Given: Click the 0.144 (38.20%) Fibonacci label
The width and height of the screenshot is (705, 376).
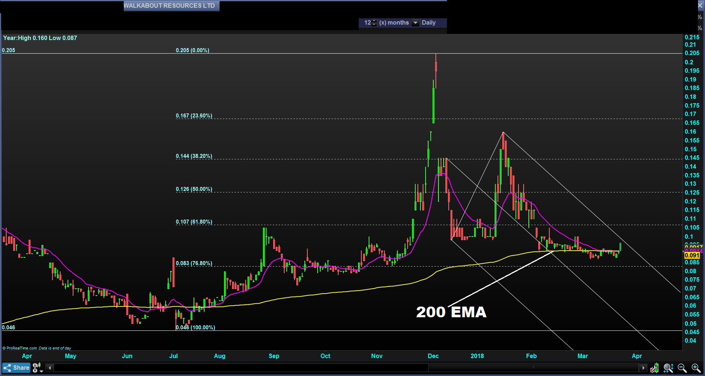Looking at the screenshot, I should [194, 156].
